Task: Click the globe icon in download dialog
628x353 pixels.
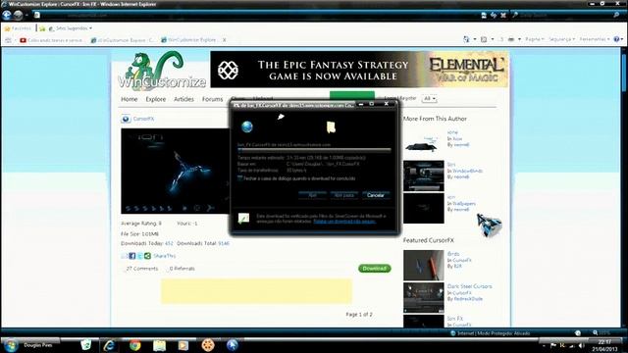Action: tap(247, 126)
